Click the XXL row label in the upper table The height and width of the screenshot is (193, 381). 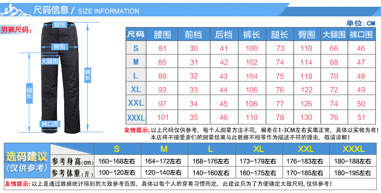136,103
